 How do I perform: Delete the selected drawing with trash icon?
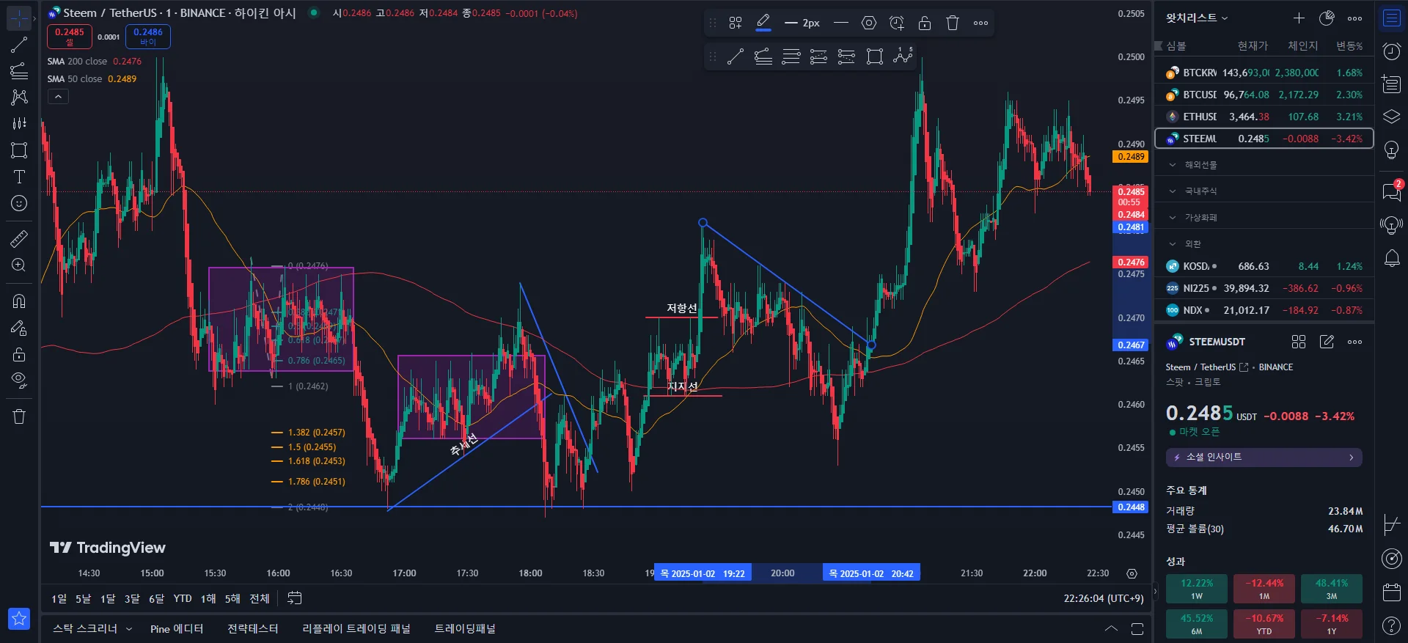953,23
